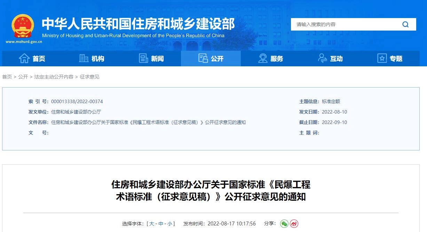Share the notice via the Weibo icon
Screen dimensions: 427x232
294,224
